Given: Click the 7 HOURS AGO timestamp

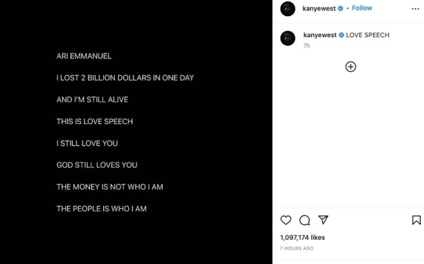Looking at the screenshot, I should (x=297, y=248).
